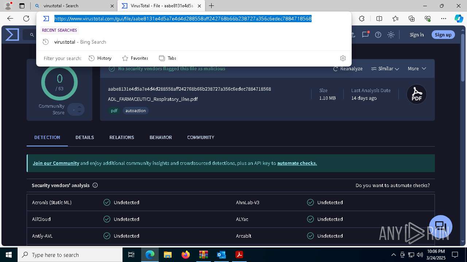Open the VirusTotal help icon
Image resolution: width=467 pixels, height=262 pixels.
click(x=378, y=35)
